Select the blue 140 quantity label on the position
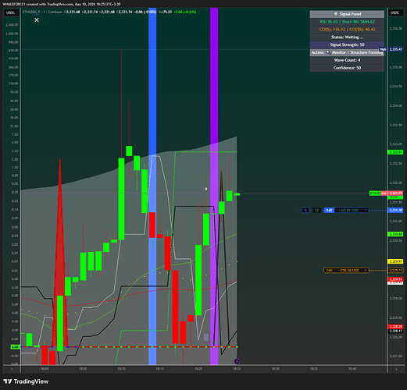The width and height of the screenshot is (407, 390). point(329,210)
